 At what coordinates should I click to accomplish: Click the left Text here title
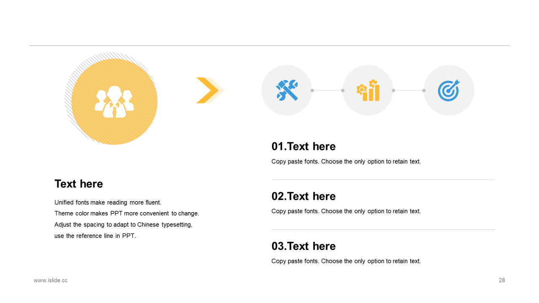click(x=79, y=184)
